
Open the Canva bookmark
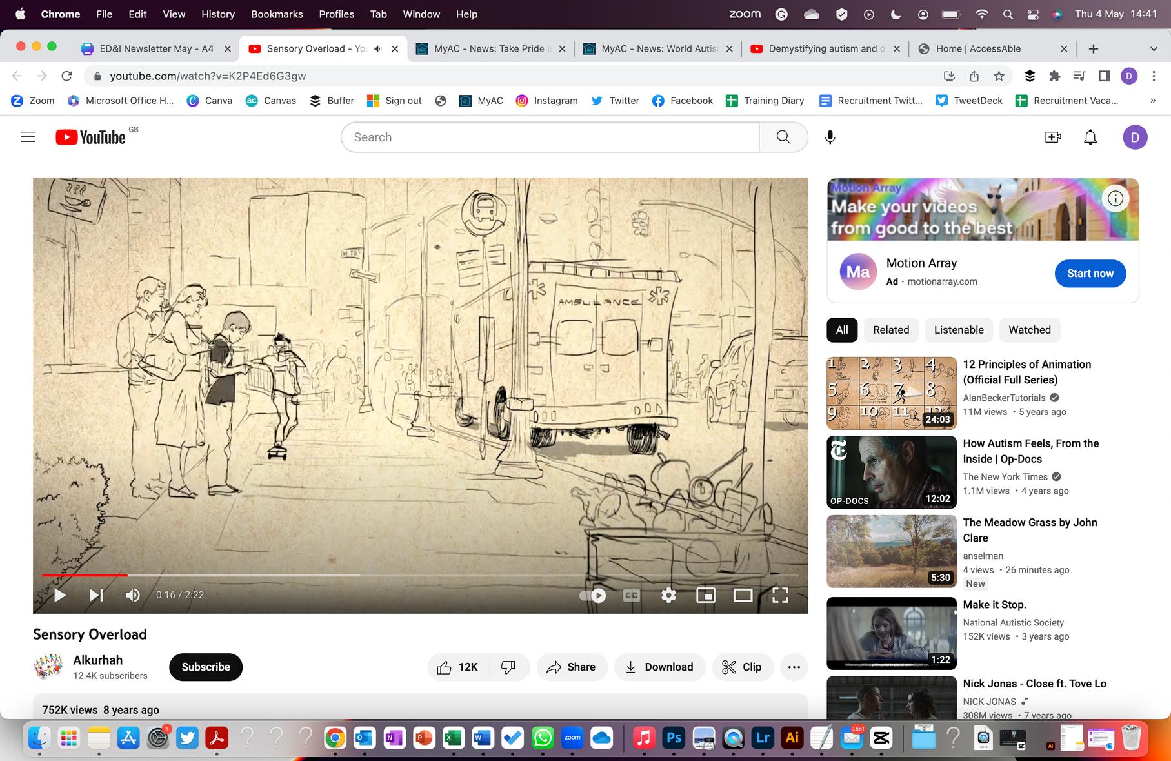tap(210, 101)
